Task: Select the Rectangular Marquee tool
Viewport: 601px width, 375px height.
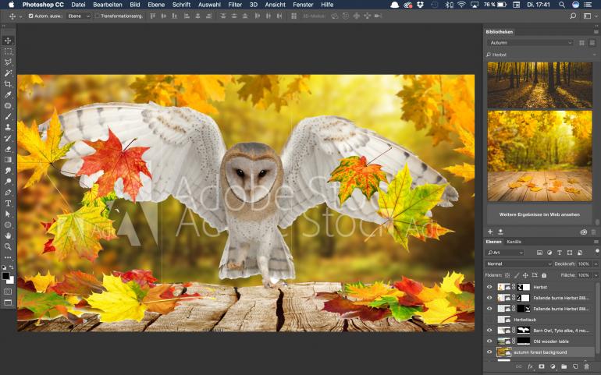Action: tap(8, 51)
